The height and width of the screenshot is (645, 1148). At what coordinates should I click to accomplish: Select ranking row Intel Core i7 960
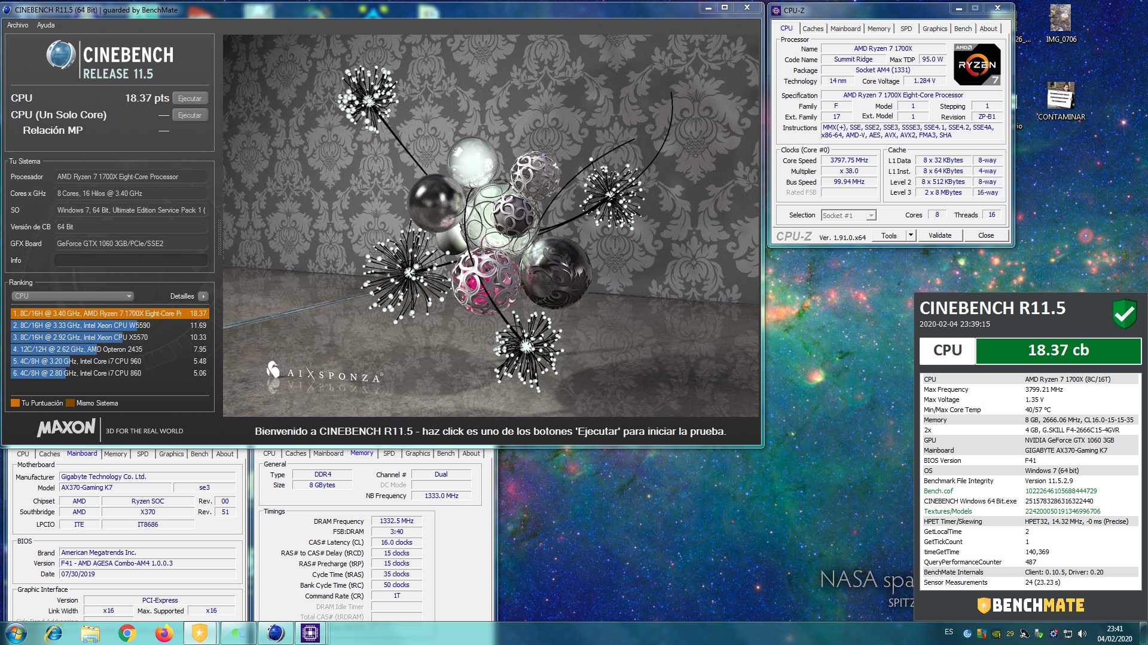tap(109, 361)
